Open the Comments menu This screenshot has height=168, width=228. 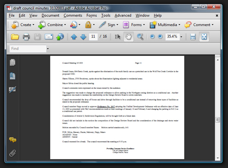(73, 15)
